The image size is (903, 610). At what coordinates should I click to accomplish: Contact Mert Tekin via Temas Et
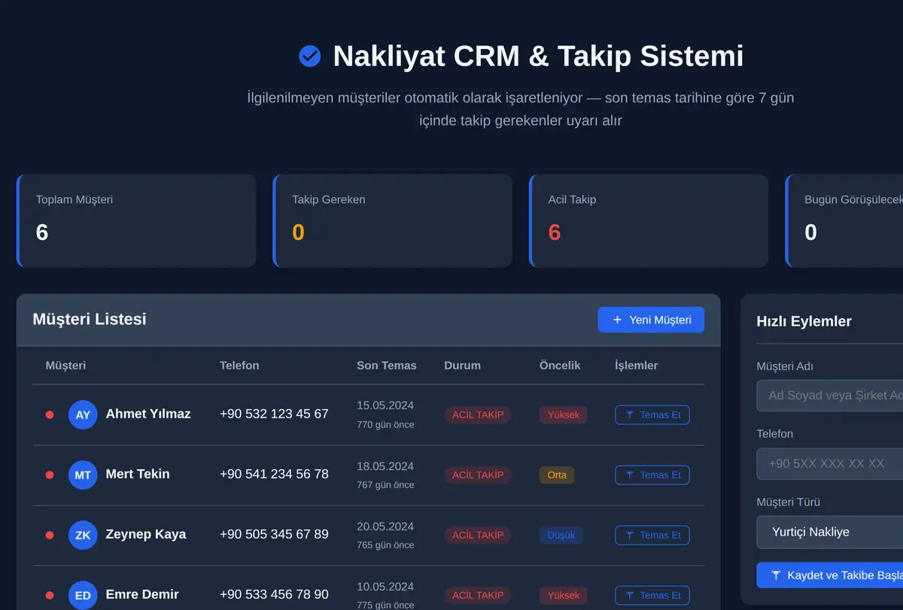point(652,475)
